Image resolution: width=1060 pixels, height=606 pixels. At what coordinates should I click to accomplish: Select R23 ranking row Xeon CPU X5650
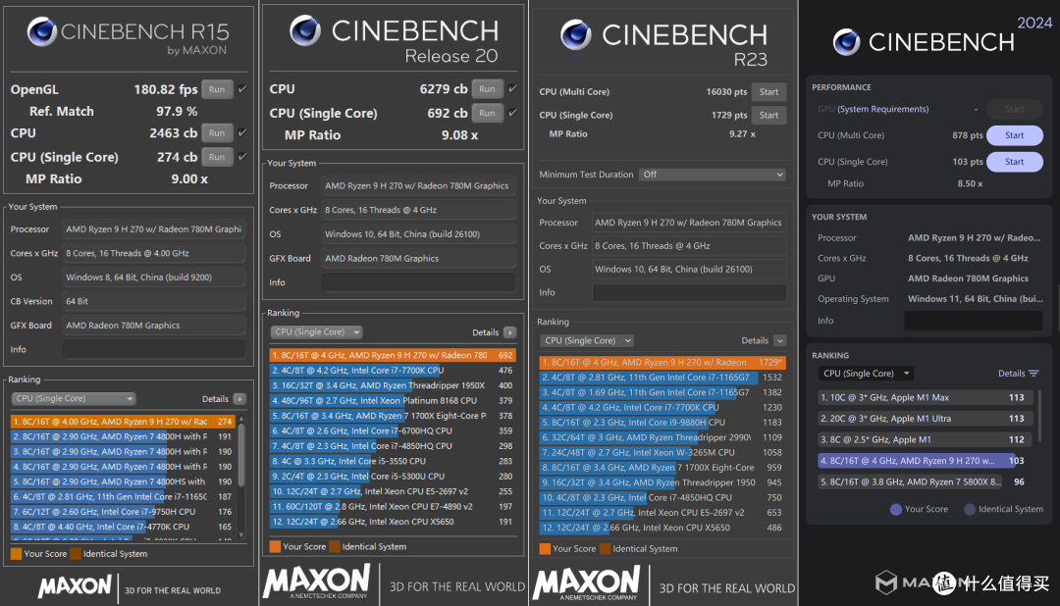coord(662,528)
